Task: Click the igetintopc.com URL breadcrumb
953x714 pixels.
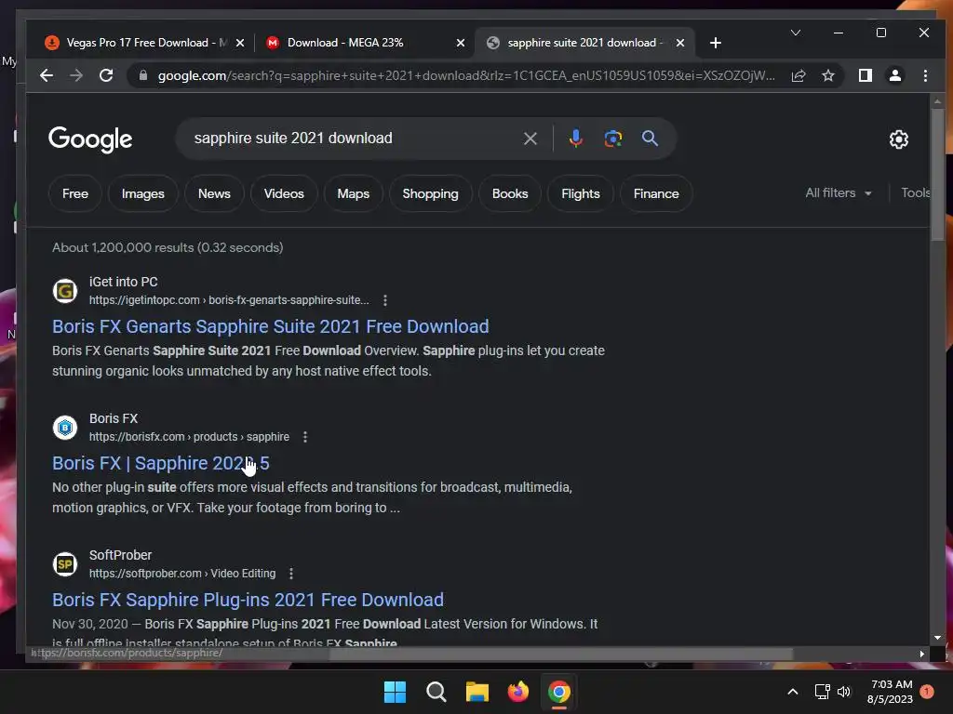Action: point(229,300)
